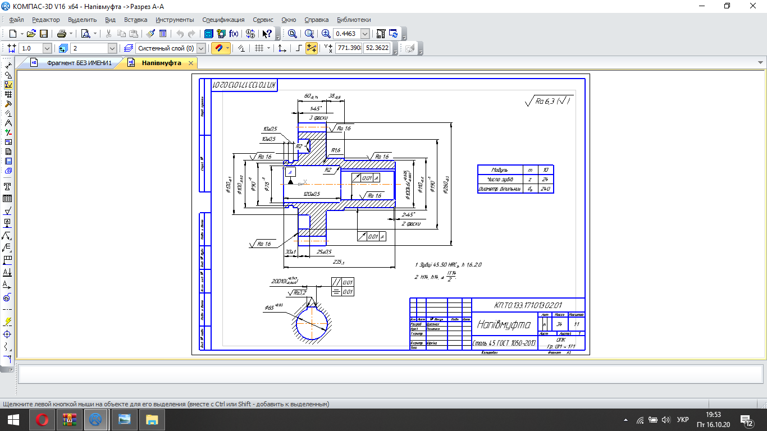Click the Save document icon
This screenshot has height=431, width=767.
pyautogui.click(x=44, y=34)
